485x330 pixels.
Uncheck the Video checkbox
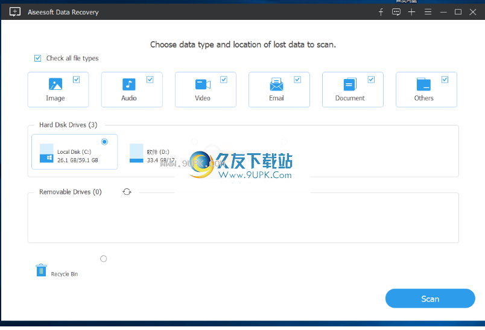coord(224,80)
